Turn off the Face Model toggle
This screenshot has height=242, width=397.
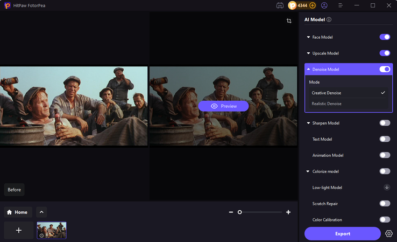coord(385,37)
